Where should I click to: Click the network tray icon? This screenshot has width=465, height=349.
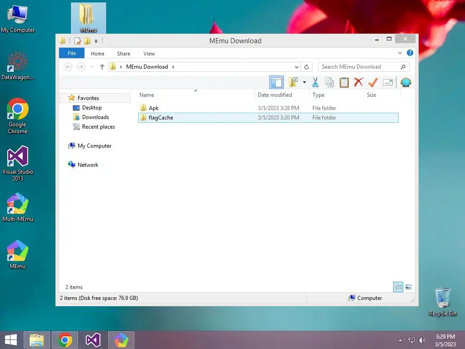pos(411,340)
